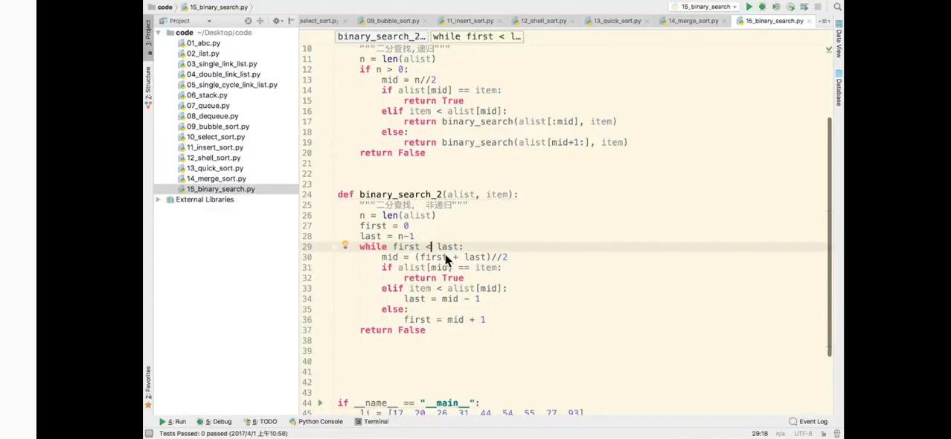Screen dimensions: 951x439
Task: Open the 5: Debug tool window
Action: tap(214, 421)
